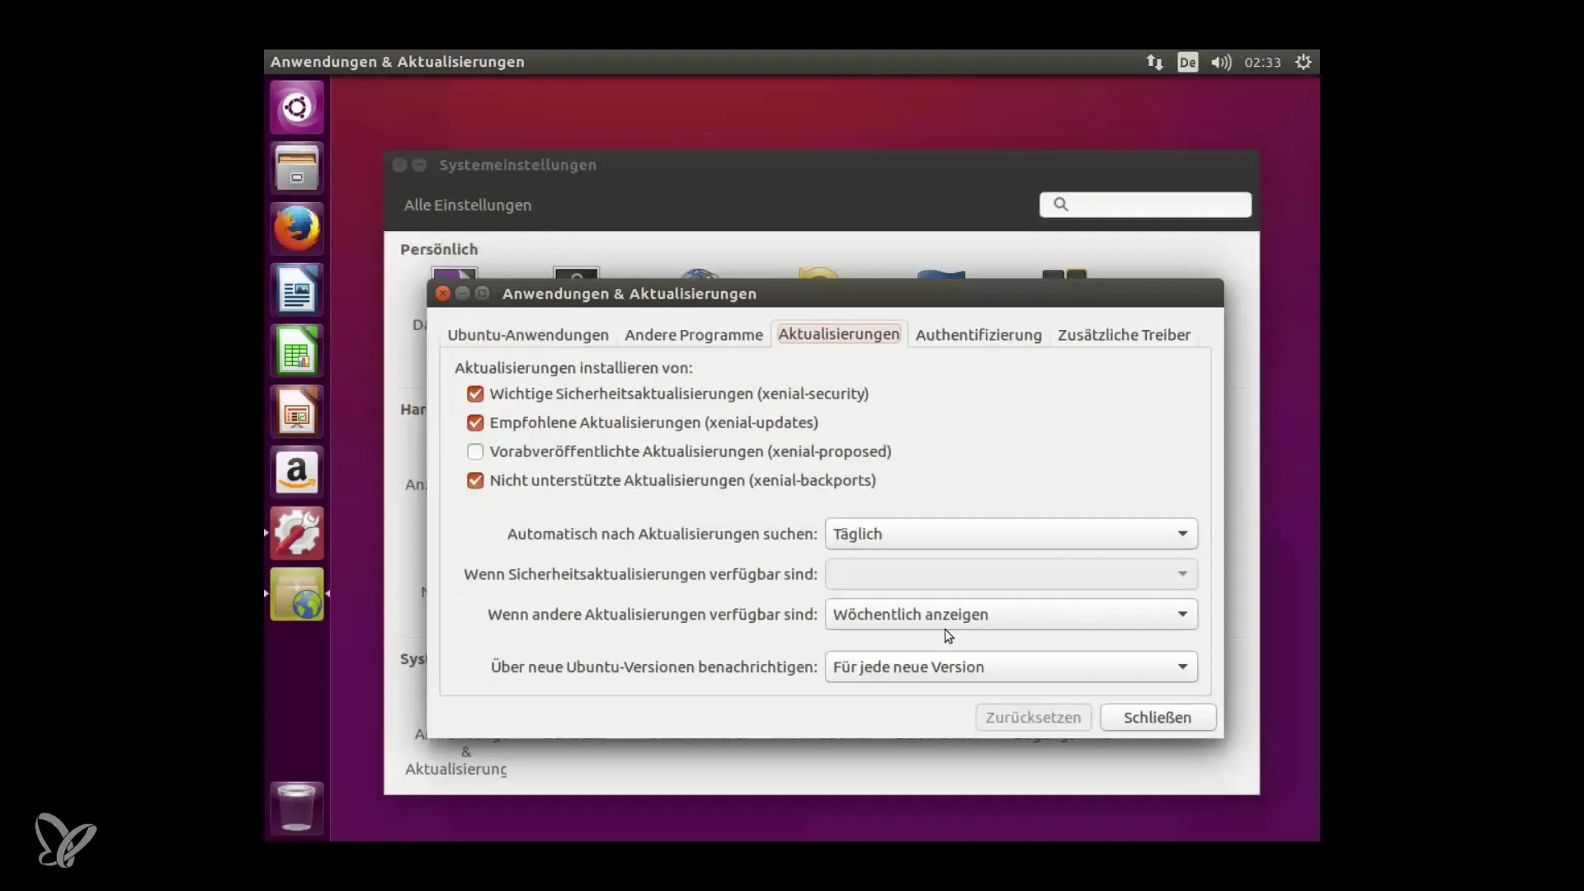The width and height of the screenshot is (1584, 891).
Task: Open the Files manager icon
Action: click(297, 168)
